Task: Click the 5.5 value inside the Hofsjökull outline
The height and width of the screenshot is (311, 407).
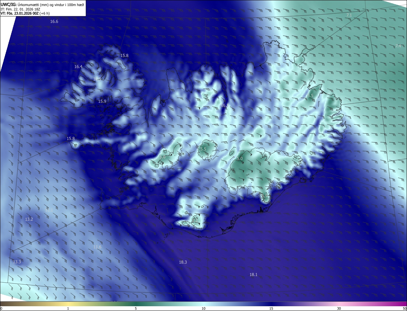Action: 203,149
